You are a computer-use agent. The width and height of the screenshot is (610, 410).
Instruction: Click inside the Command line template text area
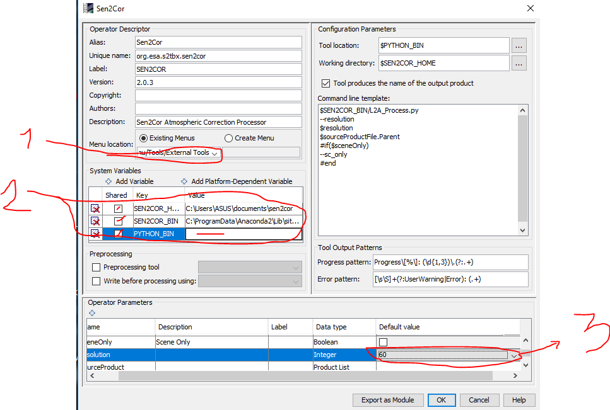[418, 170]
